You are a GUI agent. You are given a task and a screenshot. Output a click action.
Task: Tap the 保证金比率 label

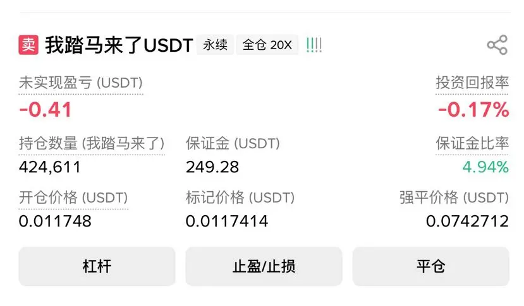pos(472,143)
